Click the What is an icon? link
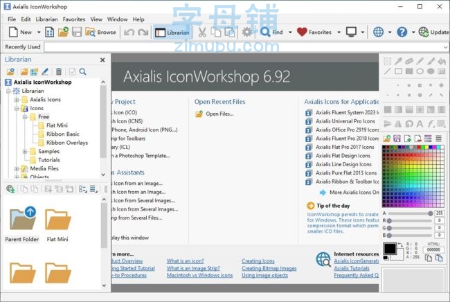Screen dimensions: 450x302 [185, 261]
